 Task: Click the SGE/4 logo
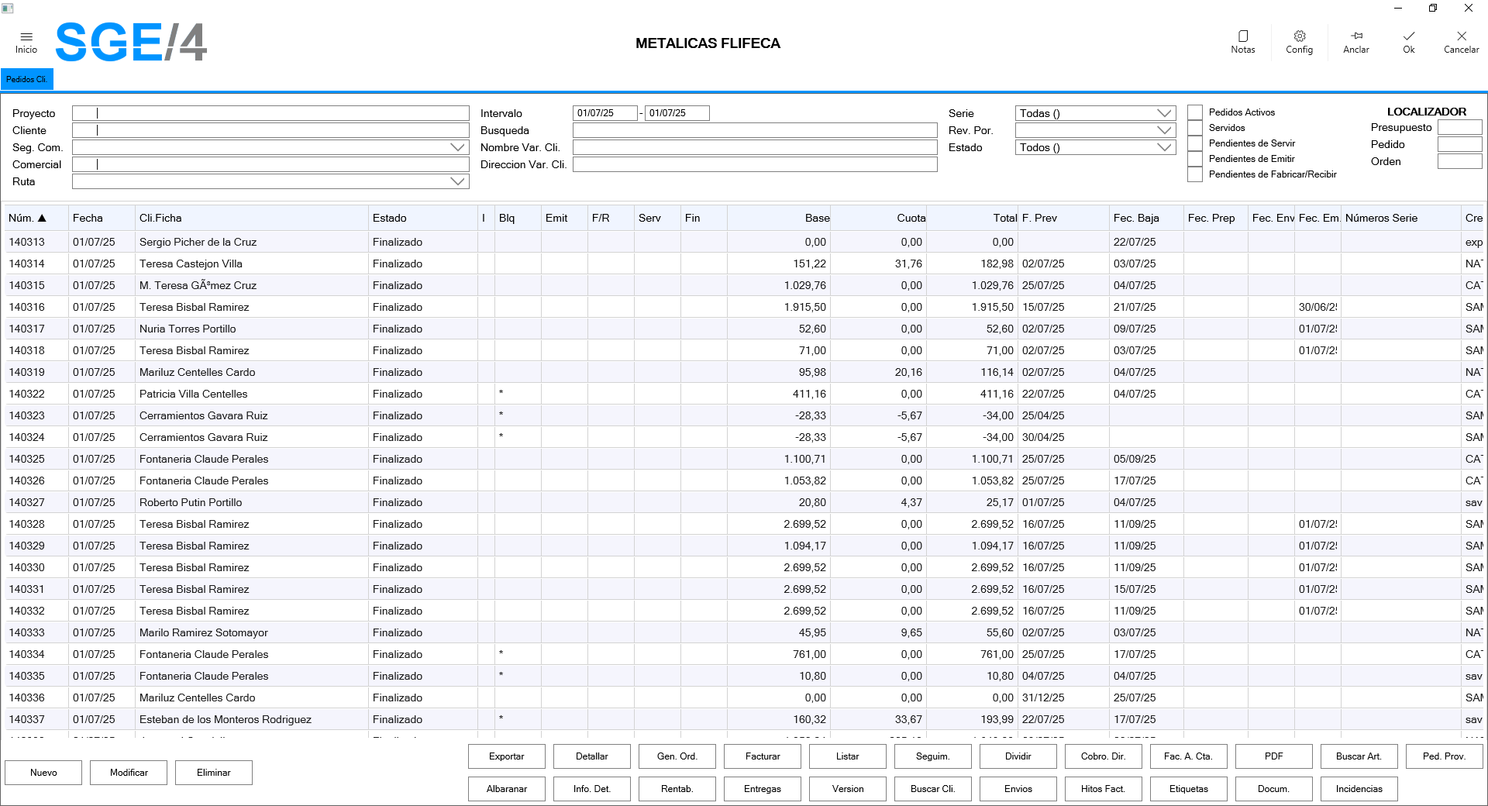[131, 42]
